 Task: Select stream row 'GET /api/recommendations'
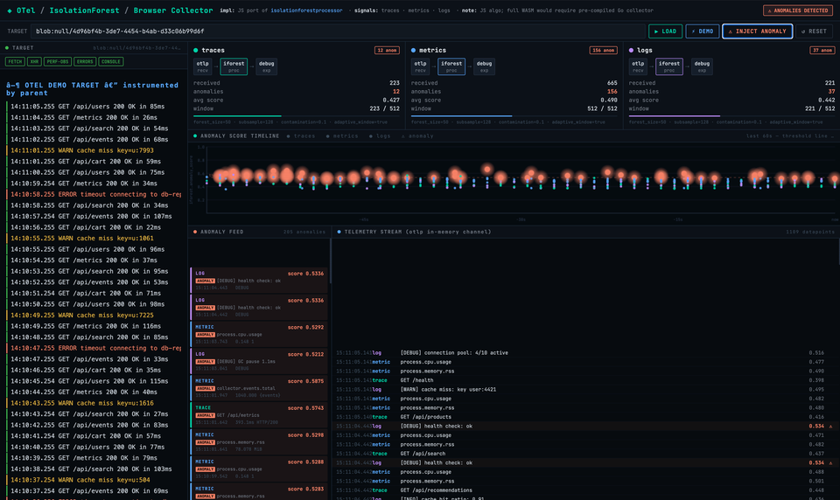tap(584, 490)
